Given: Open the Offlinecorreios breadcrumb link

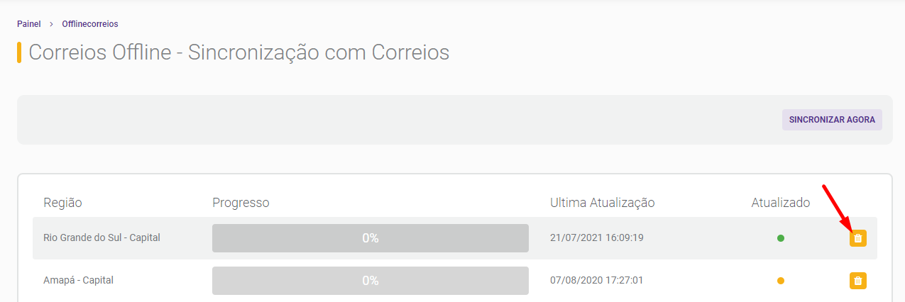Looking at the screenshot, I should [x=90, y=24].
